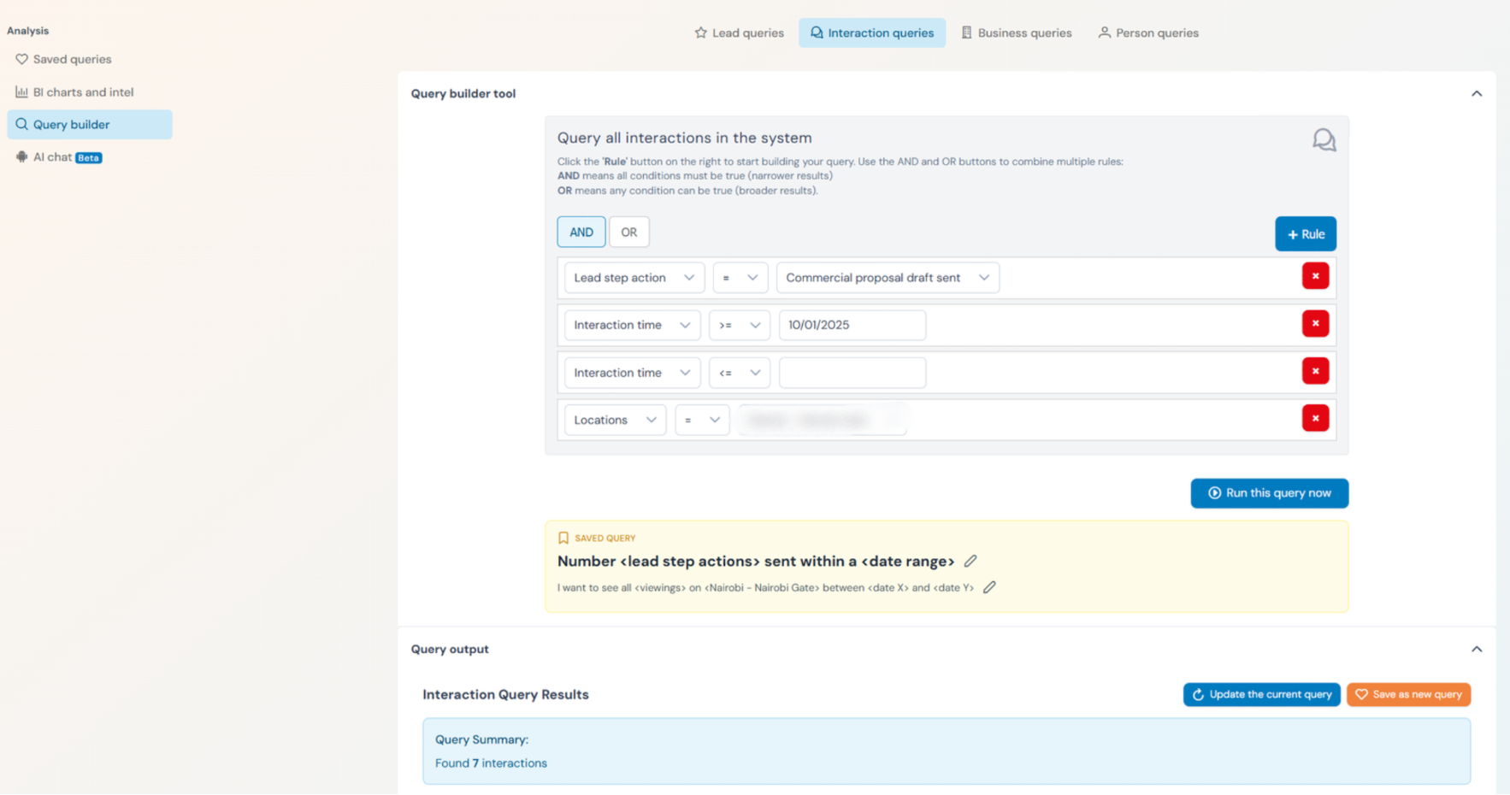Collapse the Query builder tool section
Screen dimensions: 1510x795
[x=1476, y=94]
